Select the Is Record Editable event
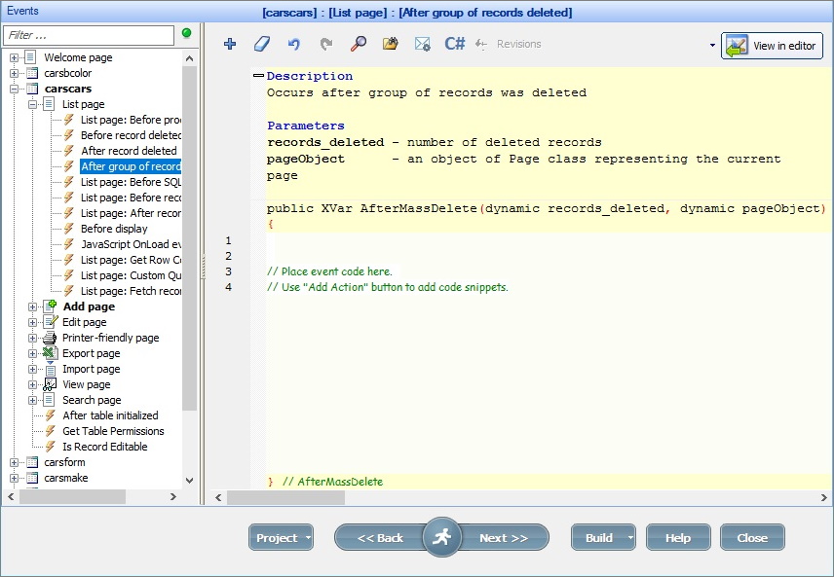Image resolution: width=834 pixels, height=577 pixels. point(105,447)
